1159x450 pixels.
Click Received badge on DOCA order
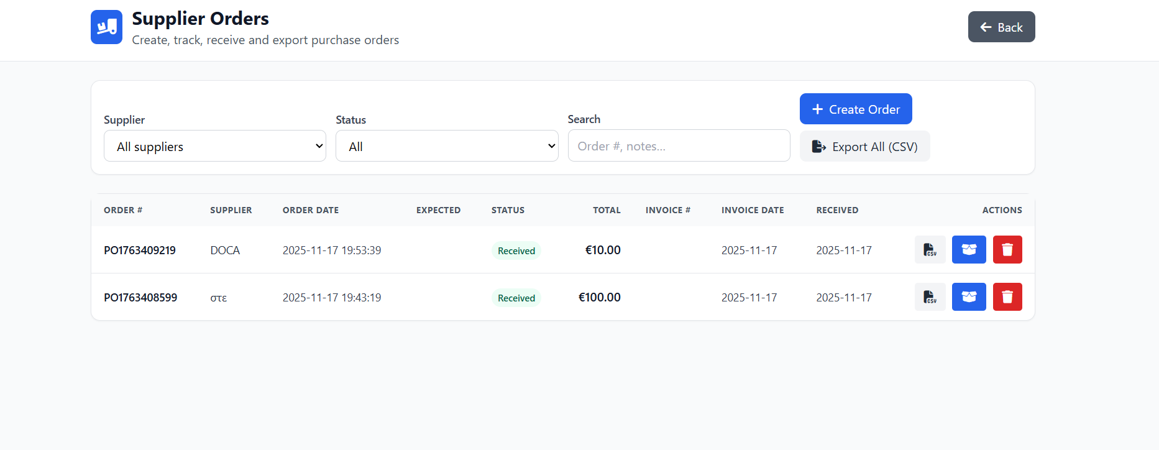(x=516, y=250)
